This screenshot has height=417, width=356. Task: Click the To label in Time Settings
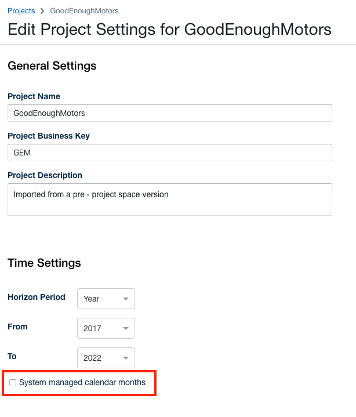(x=12, y=356)
